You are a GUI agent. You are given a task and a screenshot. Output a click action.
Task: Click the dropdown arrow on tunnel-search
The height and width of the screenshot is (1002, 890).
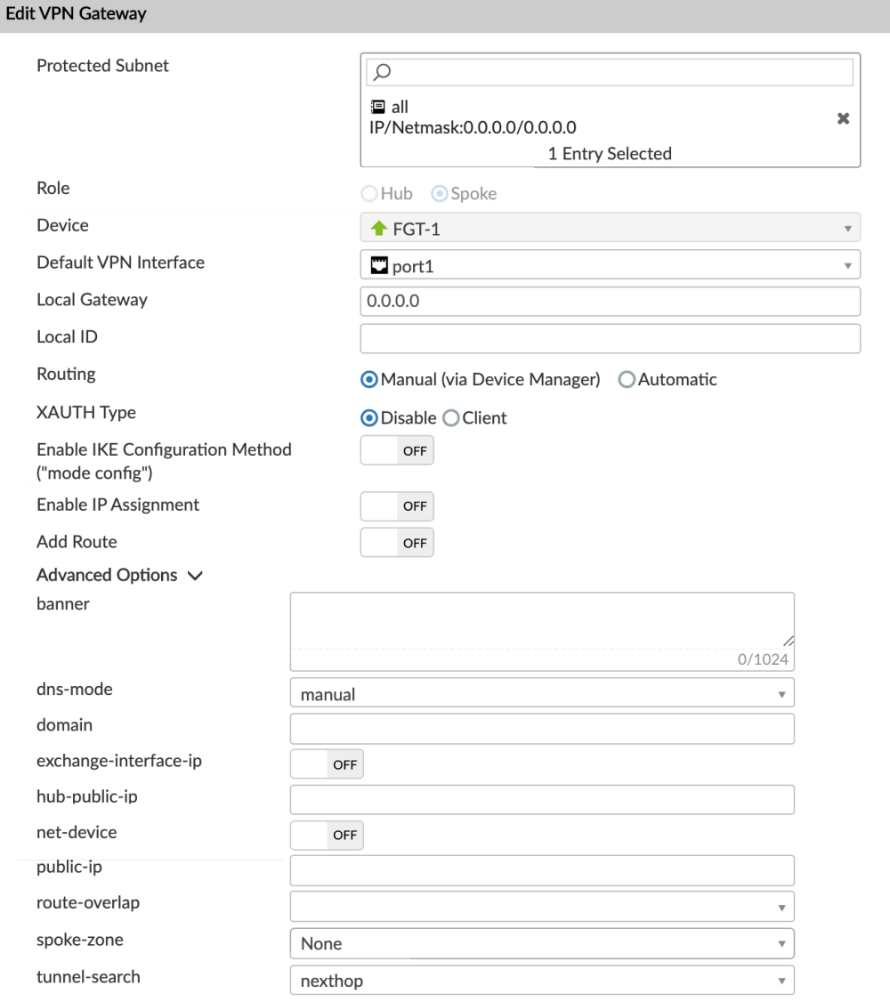784,980
